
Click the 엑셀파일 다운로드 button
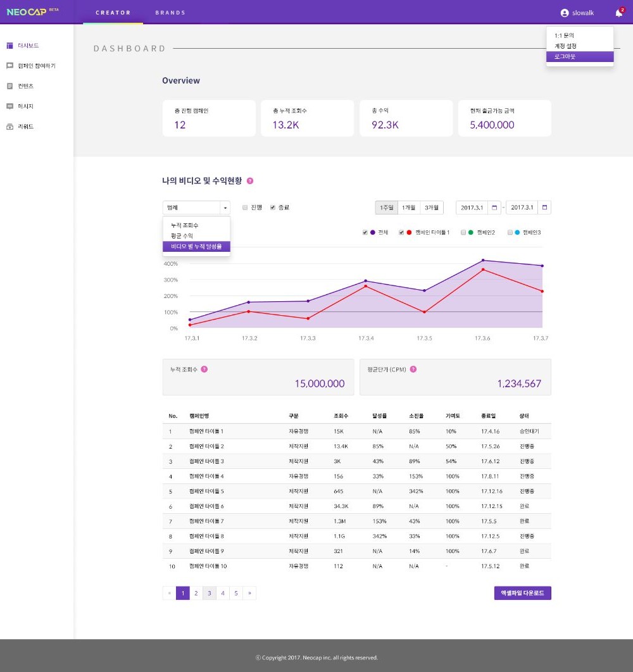522,593
